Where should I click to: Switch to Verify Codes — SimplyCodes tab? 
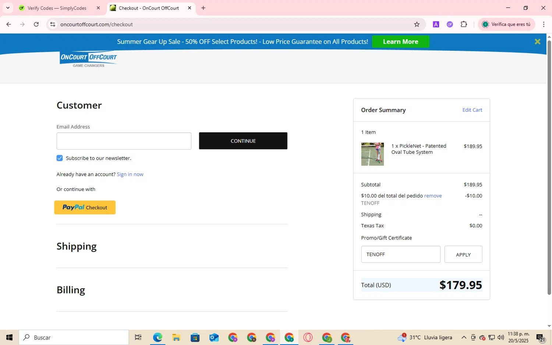[57, 8]
